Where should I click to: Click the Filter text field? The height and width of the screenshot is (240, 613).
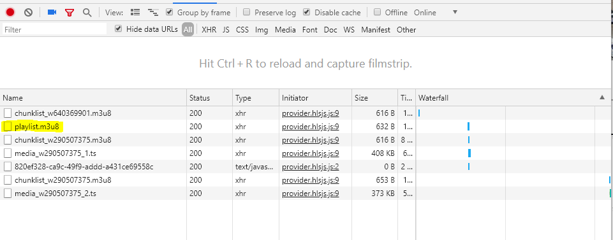[x=54, y=30]
